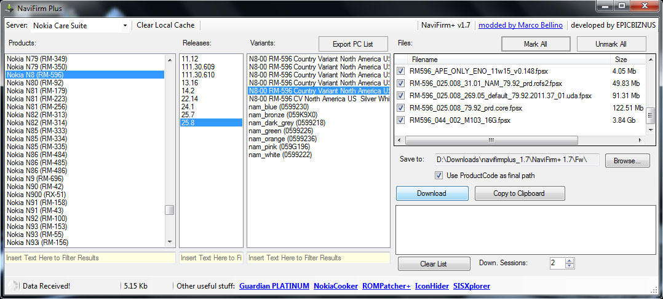
Task: Click Products list scroll down arrow
Action: [170, 242]
